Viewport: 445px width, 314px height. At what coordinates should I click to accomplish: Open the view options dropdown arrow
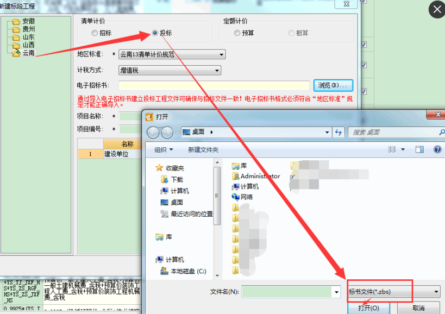click(x=403, y=149)
